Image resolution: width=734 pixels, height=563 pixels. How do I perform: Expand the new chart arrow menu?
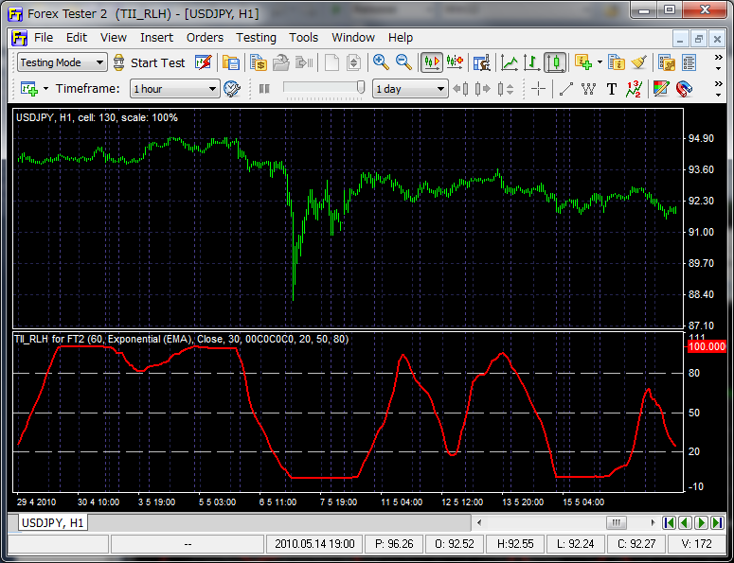45,88
